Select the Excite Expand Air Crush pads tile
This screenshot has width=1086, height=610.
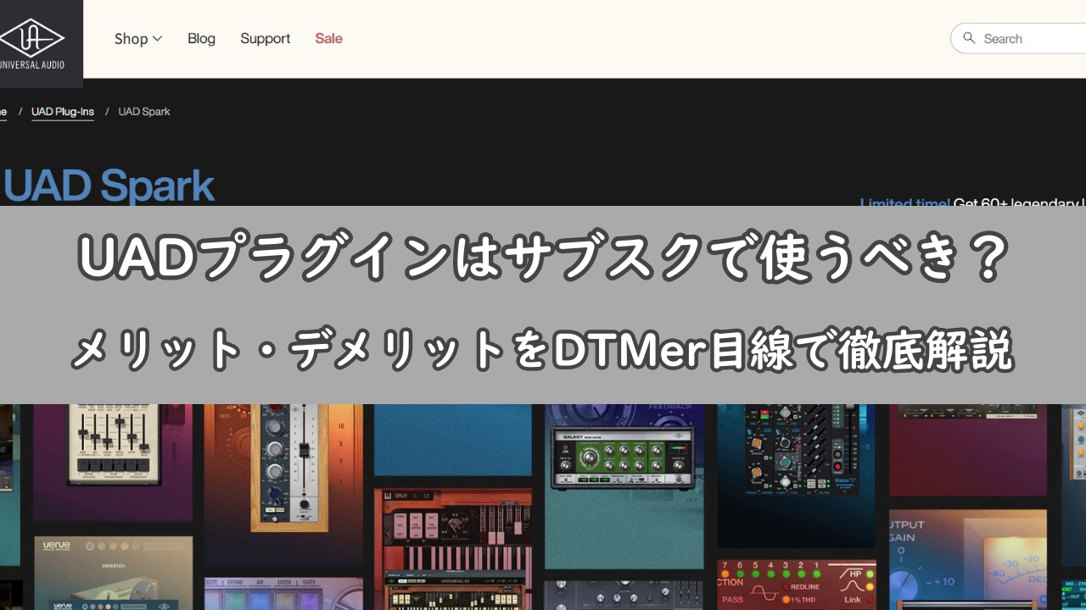(284, 593)
